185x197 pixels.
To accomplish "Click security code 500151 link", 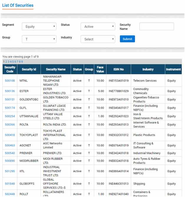I will click(10, 99).
